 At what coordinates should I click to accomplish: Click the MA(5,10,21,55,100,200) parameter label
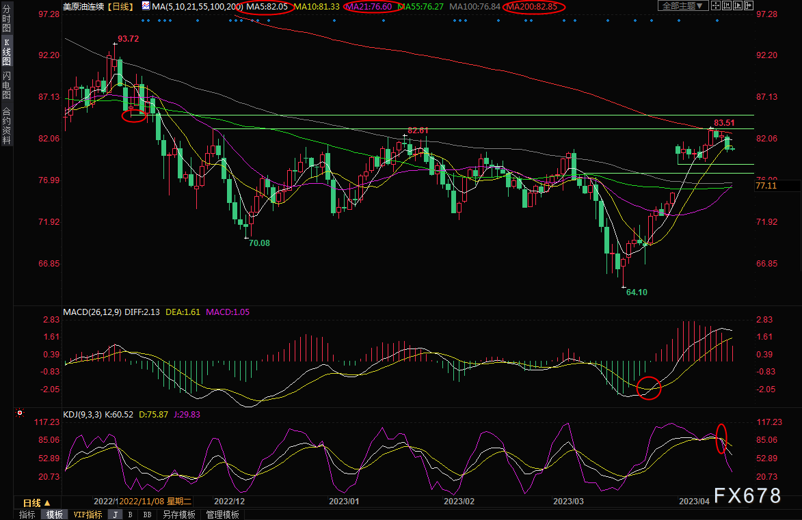[x=198, y=7]
